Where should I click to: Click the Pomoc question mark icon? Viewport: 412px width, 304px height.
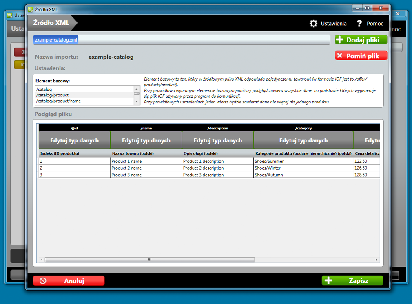point(359,24)
